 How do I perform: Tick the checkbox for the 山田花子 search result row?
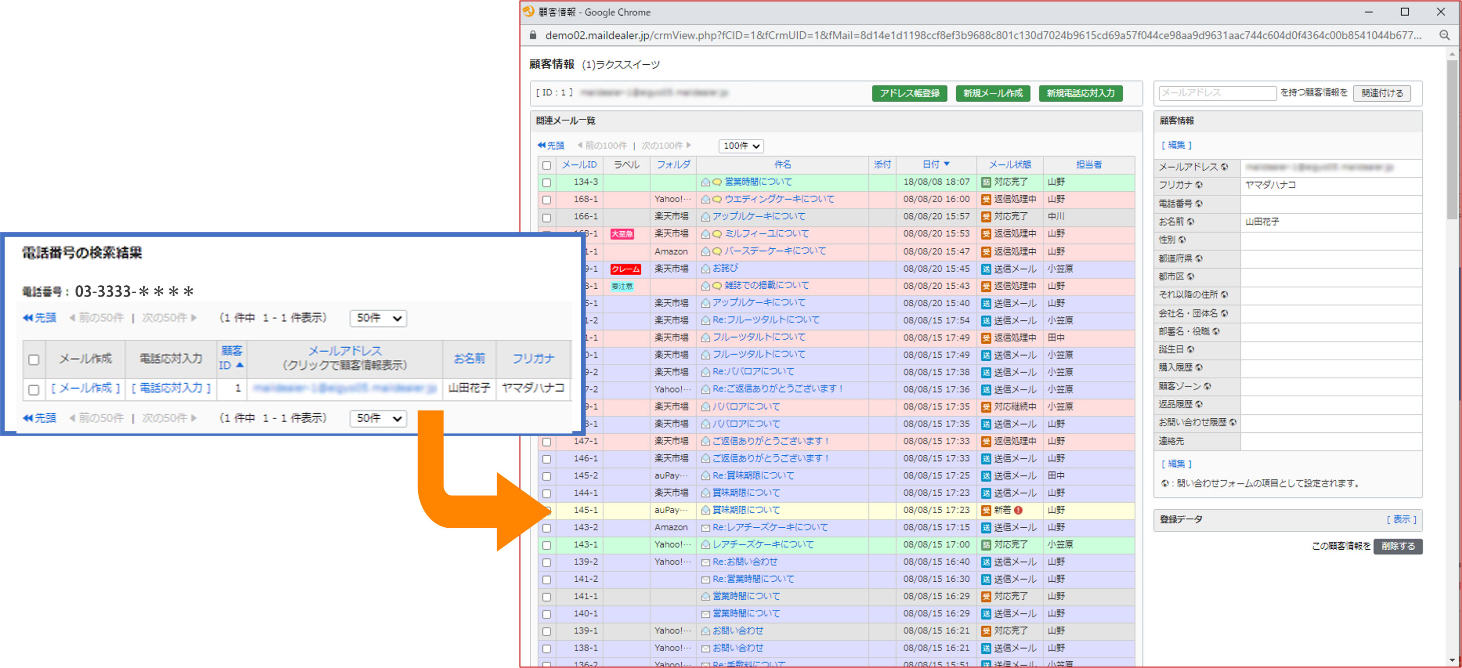[34, 390]
